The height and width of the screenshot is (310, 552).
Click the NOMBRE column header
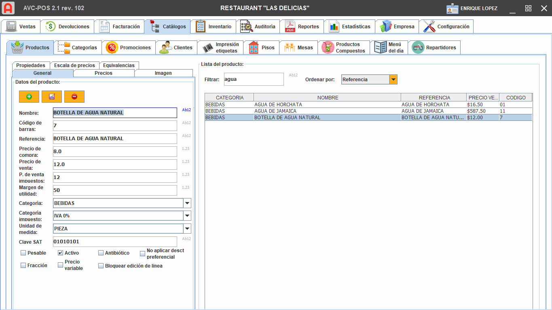(328, 97)
